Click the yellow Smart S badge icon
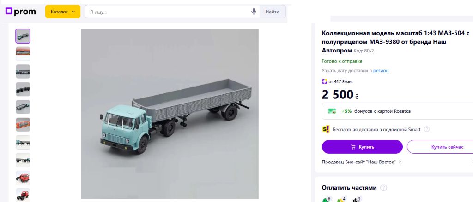The height and width of the screenshot is (202, 473). point(326,129)
